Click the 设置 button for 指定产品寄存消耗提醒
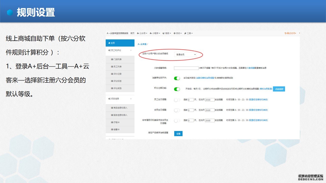The width and height of the screenshot is (326, 183). tap(178, 133)
